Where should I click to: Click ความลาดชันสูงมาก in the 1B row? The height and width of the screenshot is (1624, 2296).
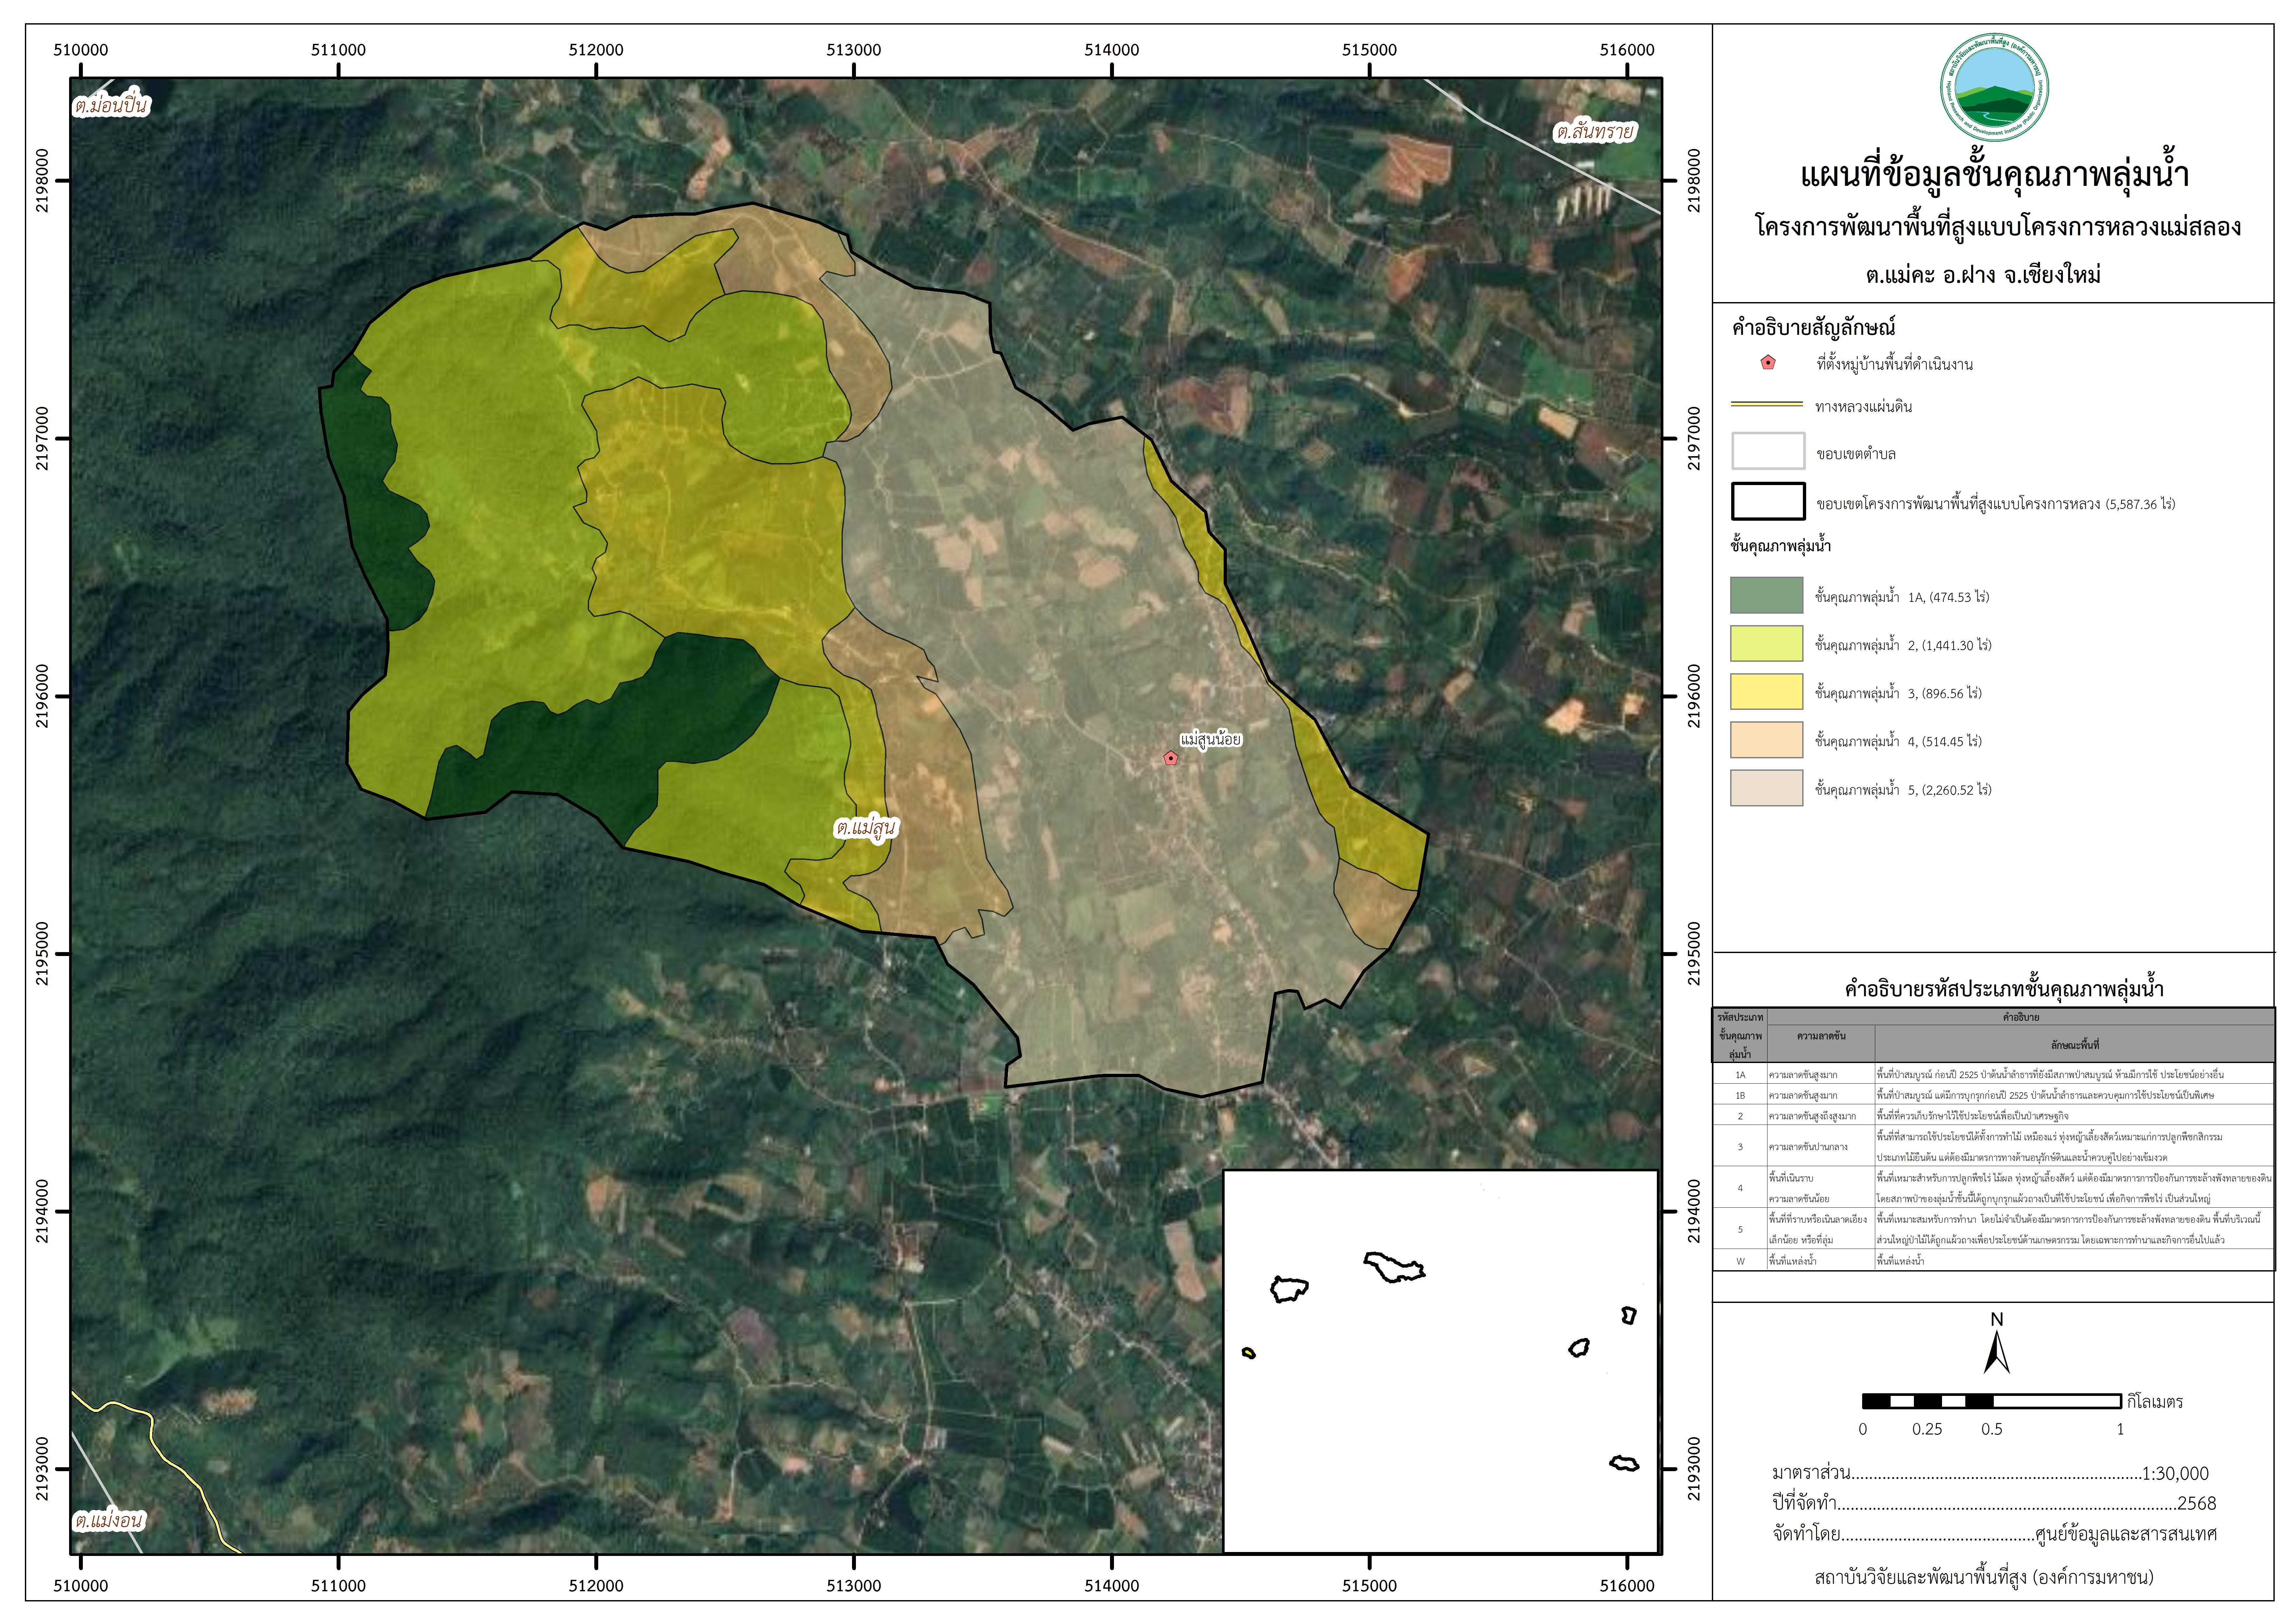[x=1803, y=1096]
